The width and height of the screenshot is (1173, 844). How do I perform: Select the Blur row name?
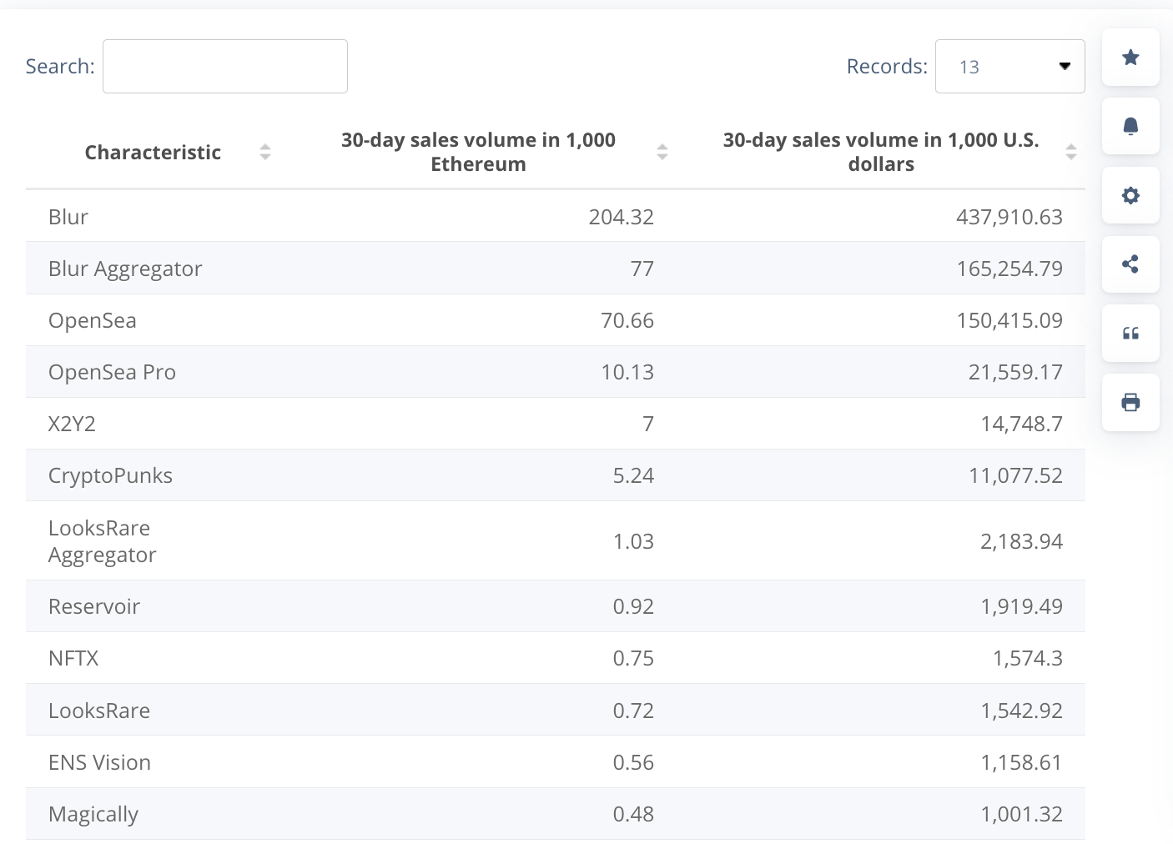(x=68, y=217)
